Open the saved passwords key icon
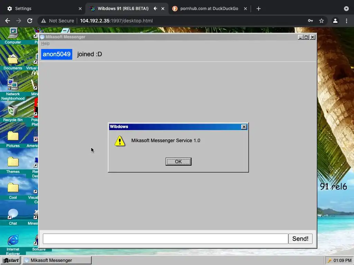 tap(310, 21)
